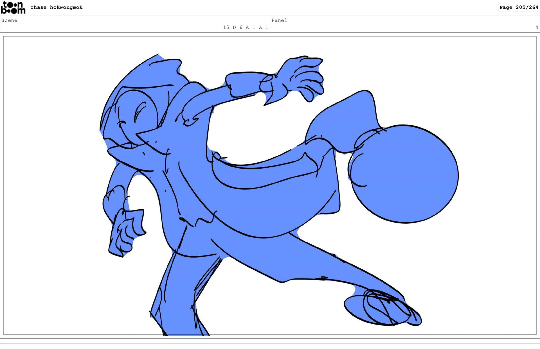Click the Toon Boom logo
Viewport: 540px width, 349px height.
[x=13, y=8]
